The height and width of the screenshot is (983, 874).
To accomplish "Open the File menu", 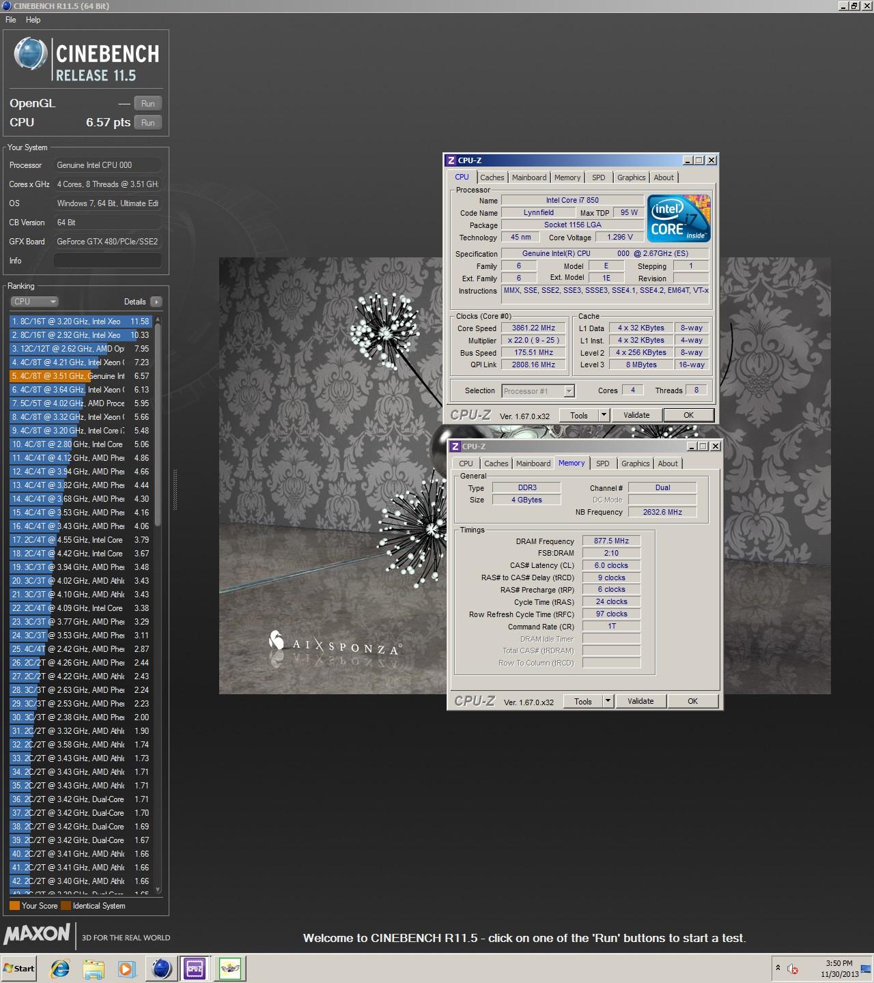I will [x=11, y=20].
